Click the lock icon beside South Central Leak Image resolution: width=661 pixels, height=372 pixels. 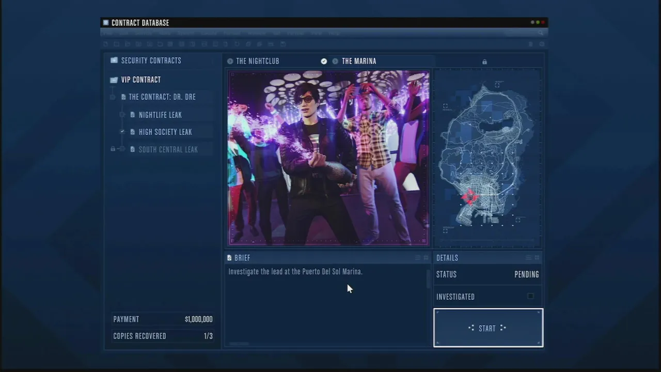[113, 149]
